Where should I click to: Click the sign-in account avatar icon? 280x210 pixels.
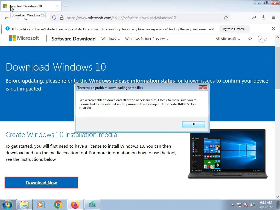[262, 38]
